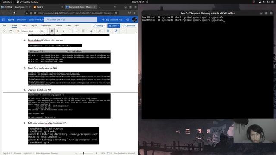Collapse the ribbon with the chevron
The height and width of the screenshot is (155, 276).
136,33
